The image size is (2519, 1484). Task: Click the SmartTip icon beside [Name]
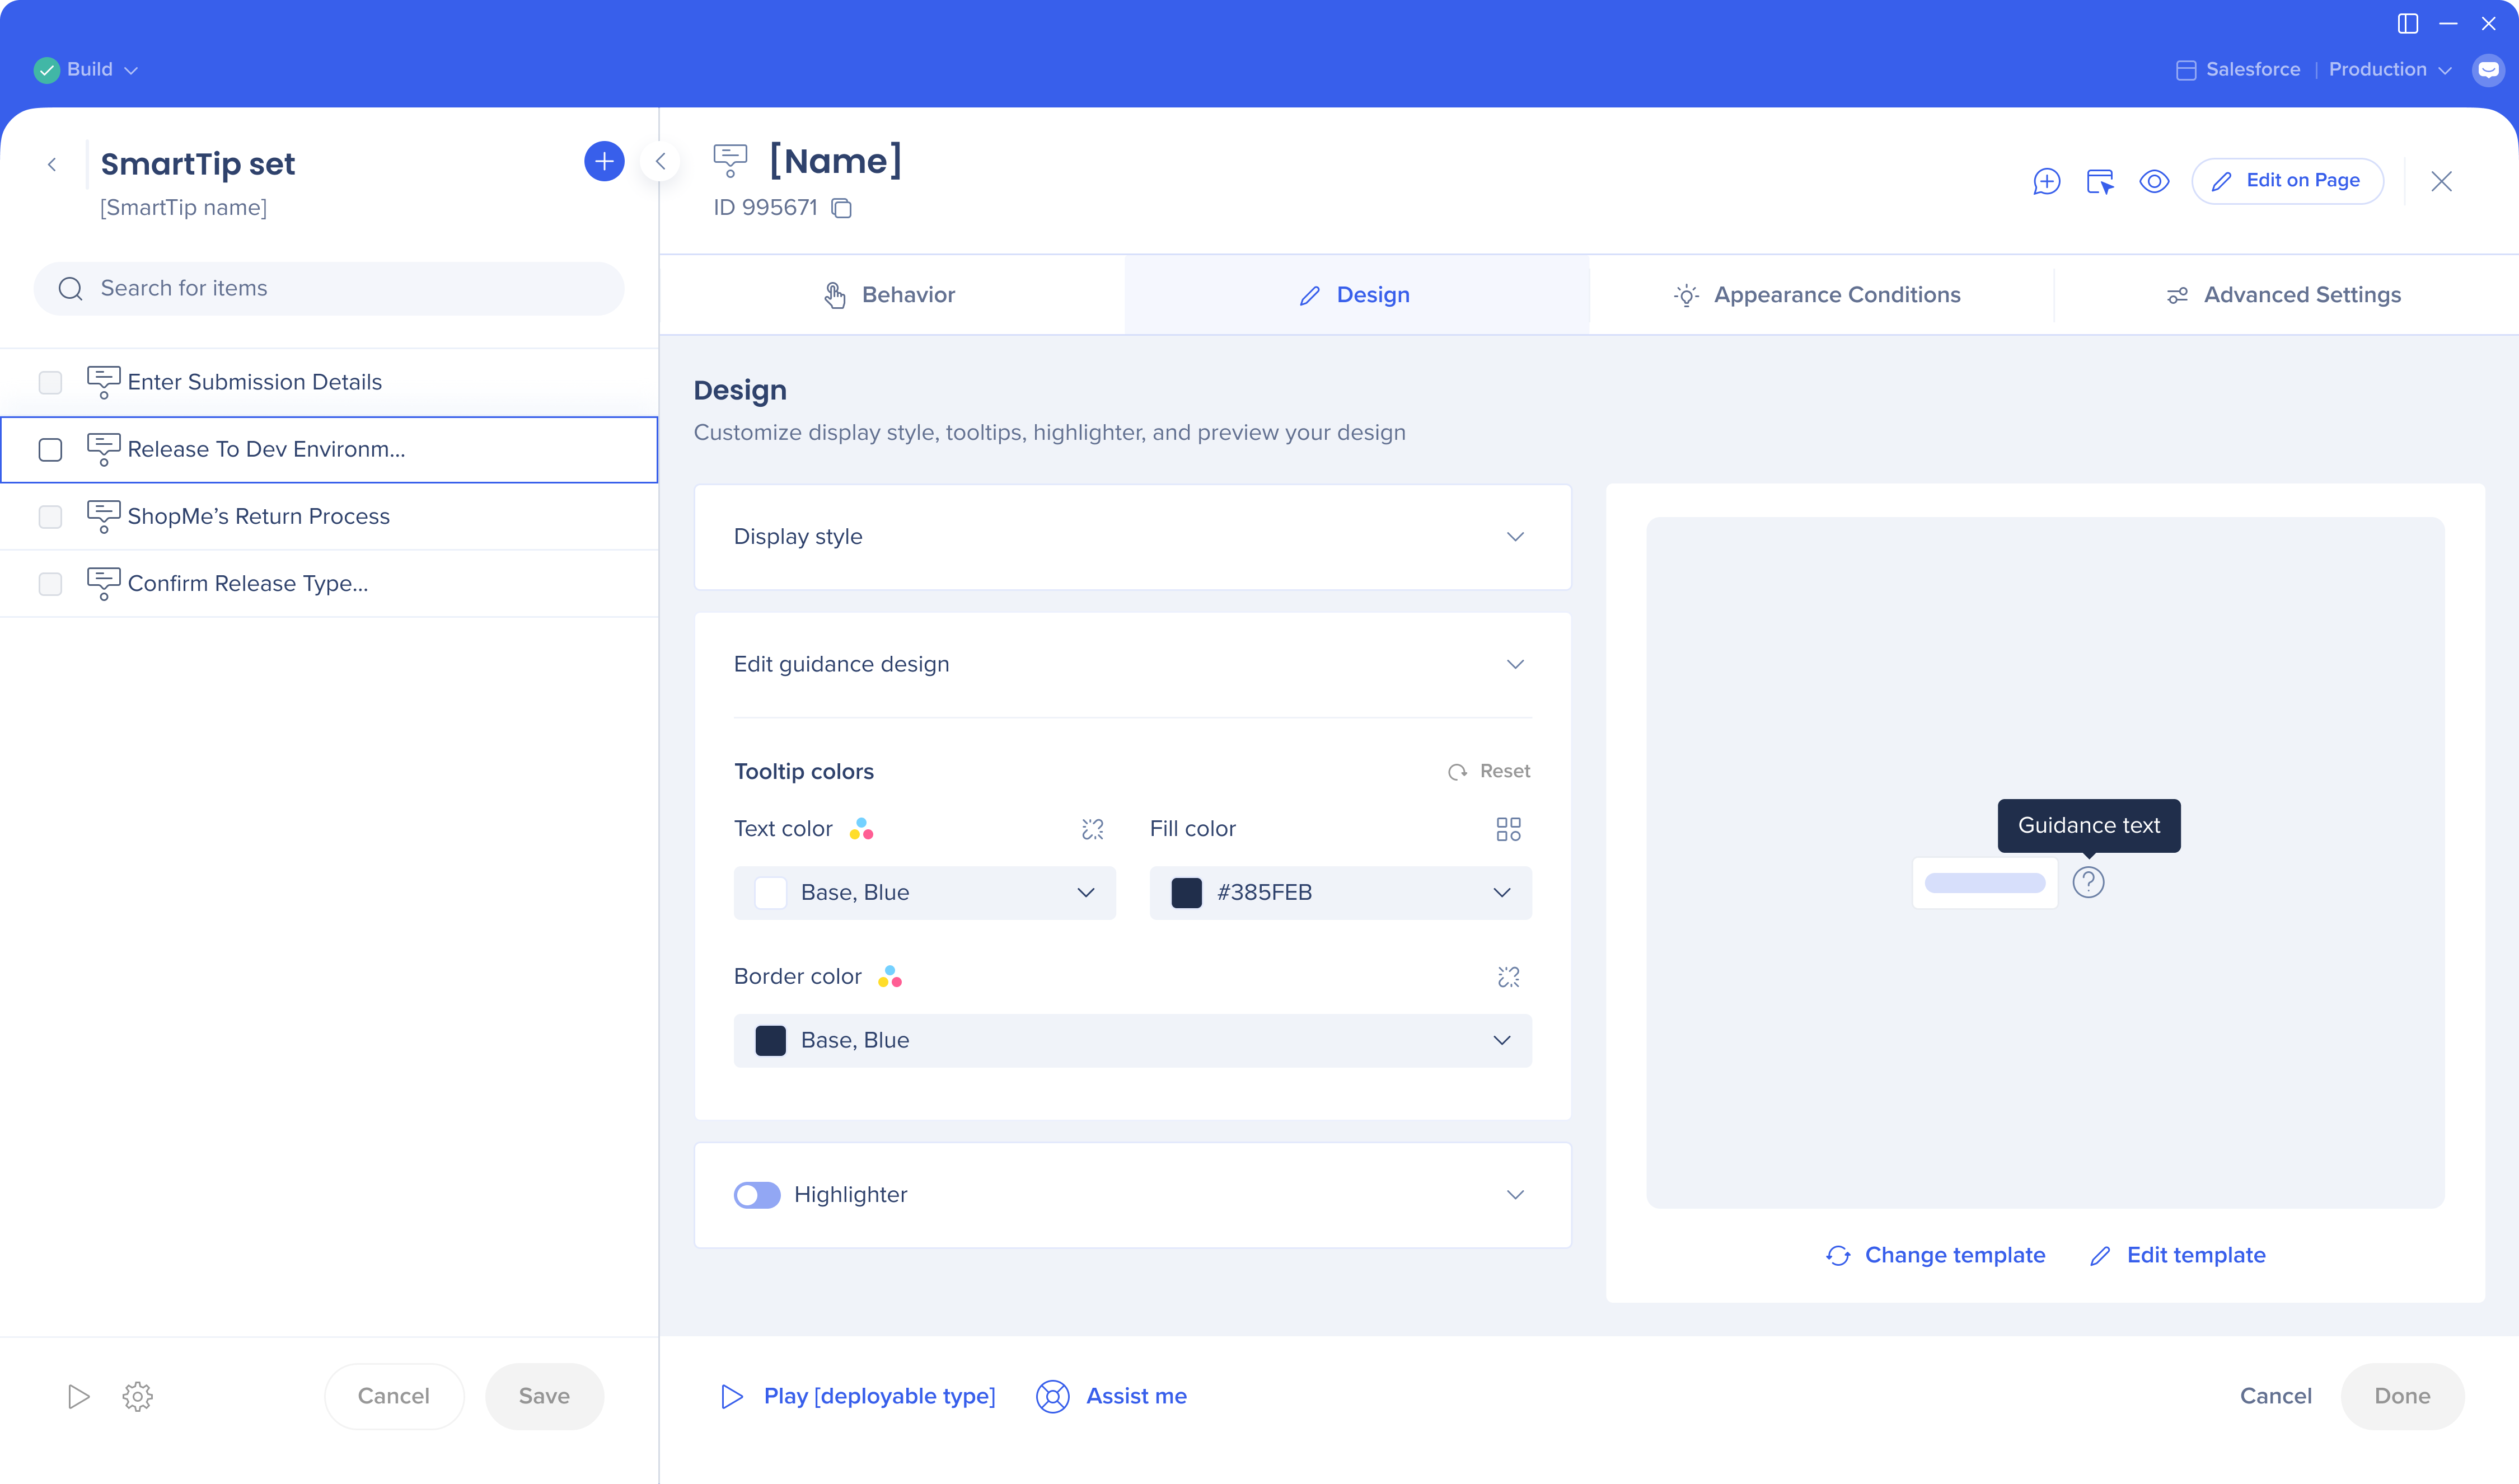coord(731,160)
